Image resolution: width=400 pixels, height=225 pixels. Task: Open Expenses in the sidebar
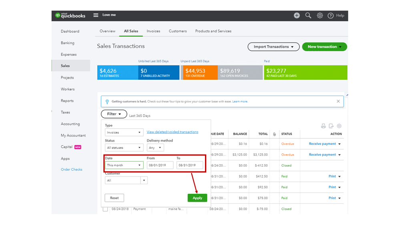tap(68, 54)
